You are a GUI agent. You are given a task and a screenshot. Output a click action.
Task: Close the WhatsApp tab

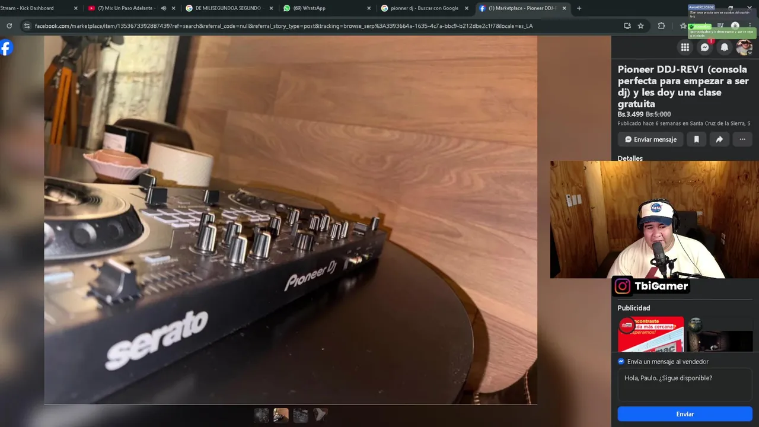click(368, 8)
